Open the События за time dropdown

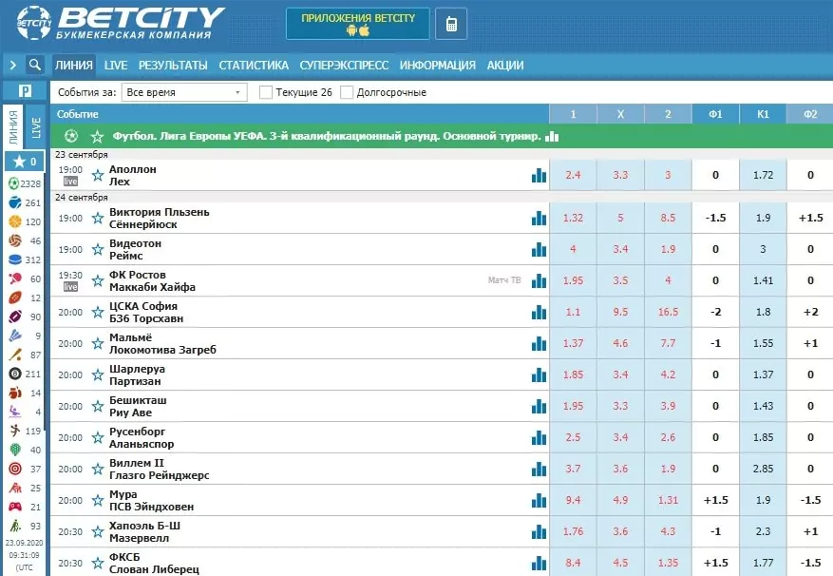click(x=184, y=92)
